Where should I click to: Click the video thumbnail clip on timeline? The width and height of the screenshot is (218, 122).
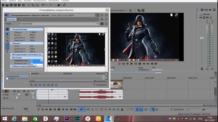116,84
